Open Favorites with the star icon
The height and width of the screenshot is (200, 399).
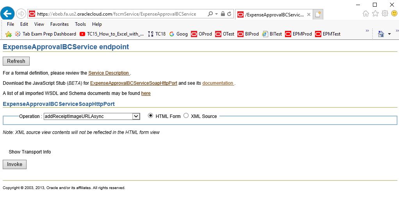coord(375,14)
